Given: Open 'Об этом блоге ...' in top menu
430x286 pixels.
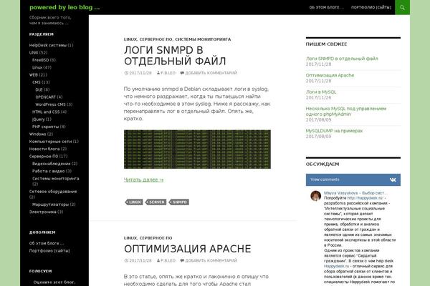Looking at the screenshot, I should (x=326, y=7).
